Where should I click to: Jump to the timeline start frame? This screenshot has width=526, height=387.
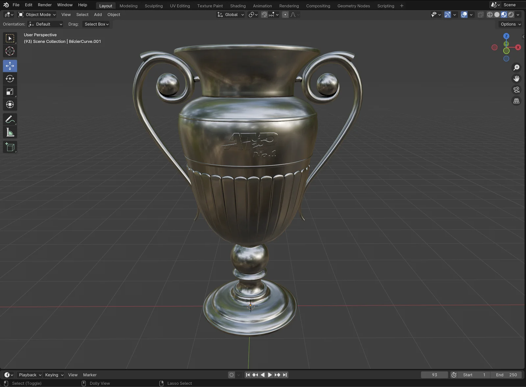pyautogui.click(x=248, y=375)
